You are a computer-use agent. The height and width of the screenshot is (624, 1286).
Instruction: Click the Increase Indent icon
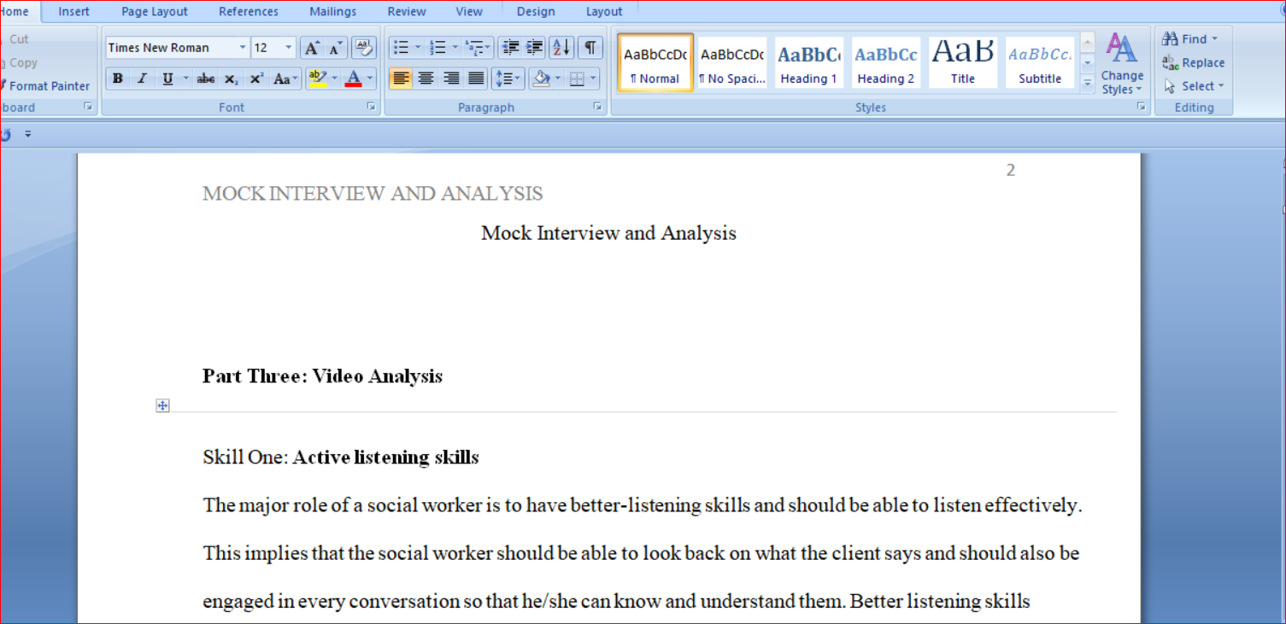pyautogui.click(x=534, y=48)
